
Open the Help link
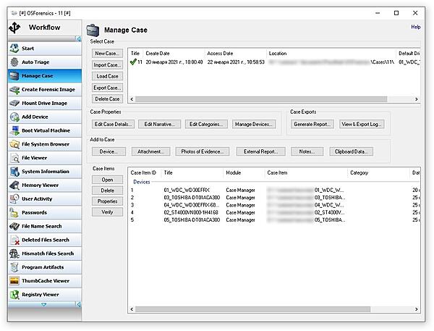[x=416, y=27]
